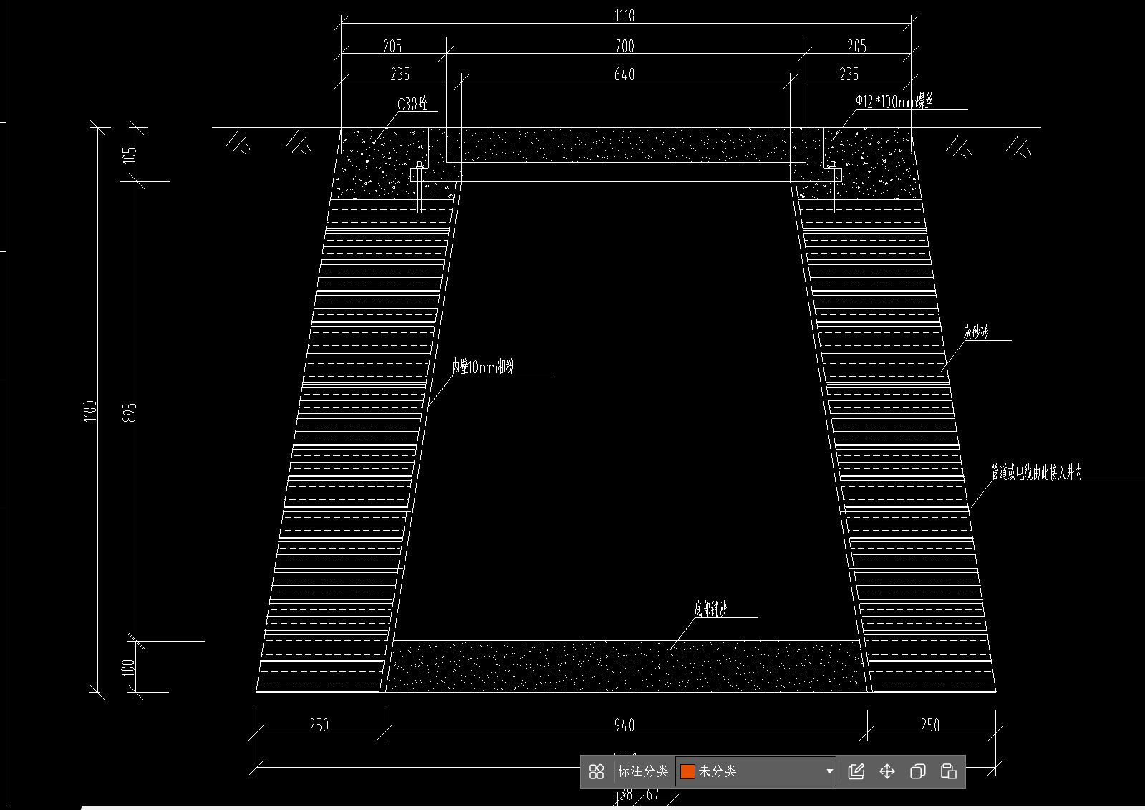Click the left 250 bottom dimension
The width and height of the screenshot is (1145, 810).
click(319, 725)
